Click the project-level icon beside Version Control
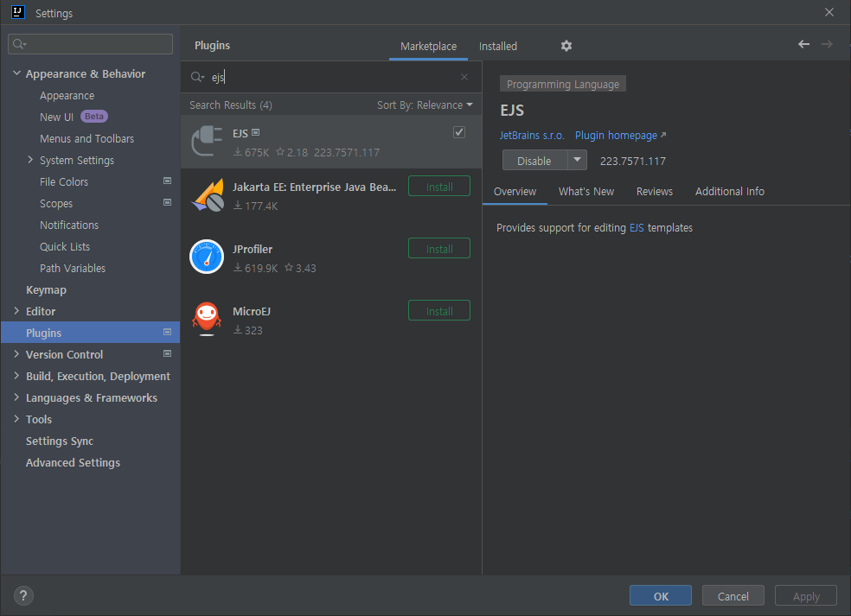851x616 pixels. (167, 354)
